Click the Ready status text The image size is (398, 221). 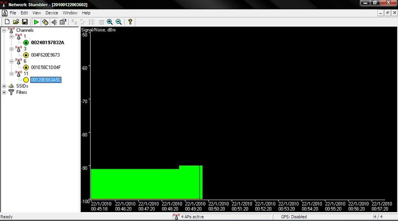(x=6, y=217)
